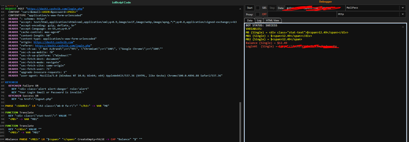Screen dimensions: 409x142
Task: Click the 'LoginAt (Single)' variable line
Action: pyautogui.click(x=292, y=46)
